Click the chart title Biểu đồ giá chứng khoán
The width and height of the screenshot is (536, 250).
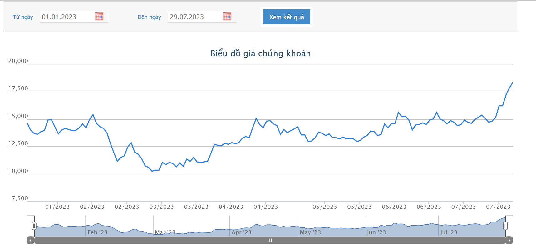pos(260,53)
